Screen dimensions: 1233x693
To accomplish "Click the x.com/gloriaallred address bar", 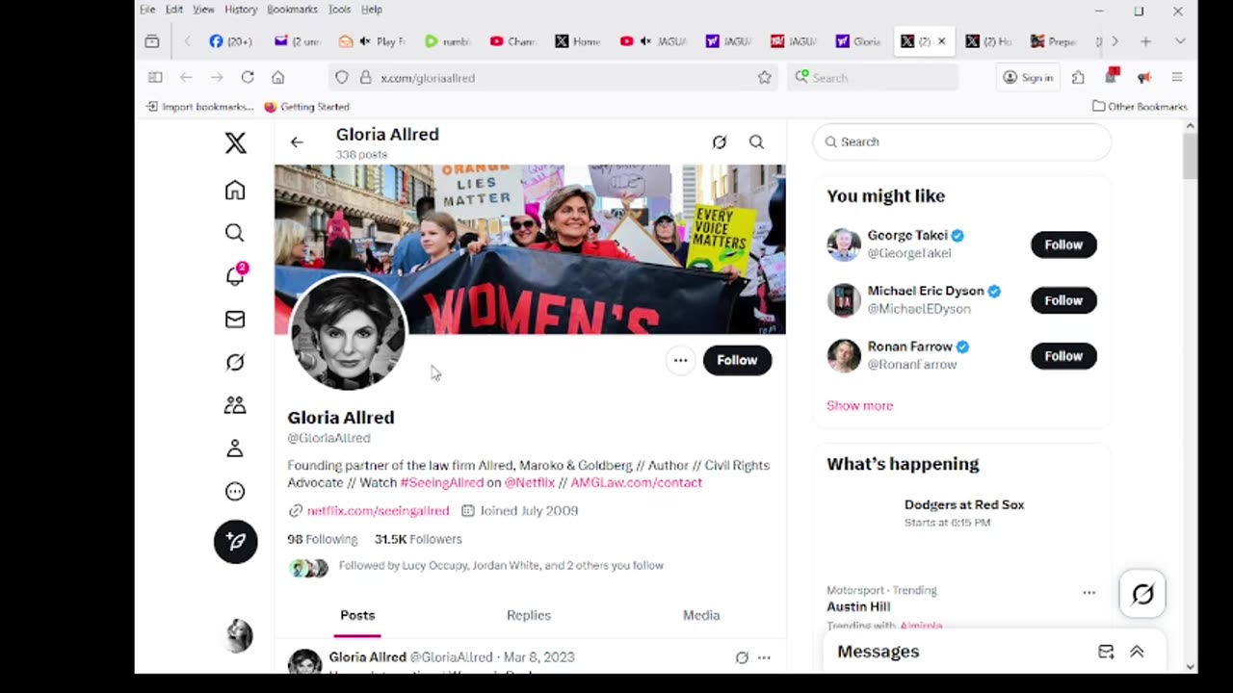I will (554, 77).
